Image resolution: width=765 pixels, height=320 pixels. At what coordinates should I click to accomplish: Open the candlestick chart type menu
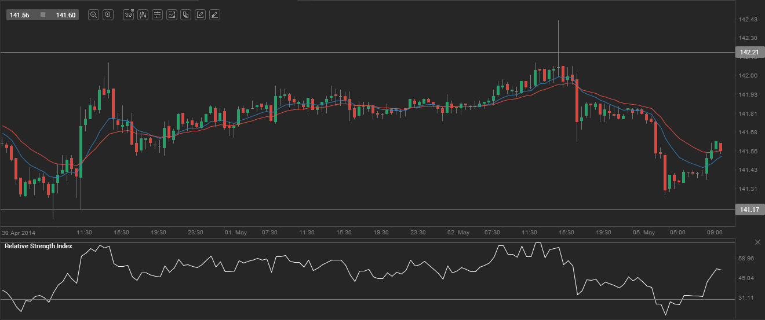[x=143, y=15]
